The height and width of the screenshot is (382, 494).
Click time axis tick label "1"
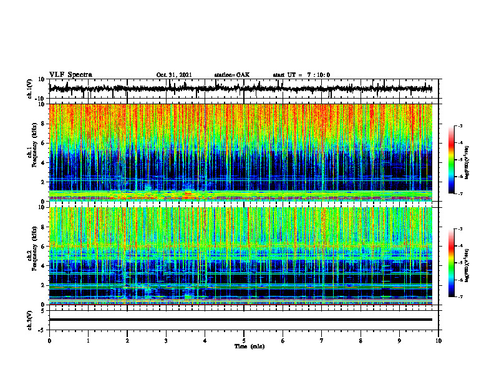point(88,341)
